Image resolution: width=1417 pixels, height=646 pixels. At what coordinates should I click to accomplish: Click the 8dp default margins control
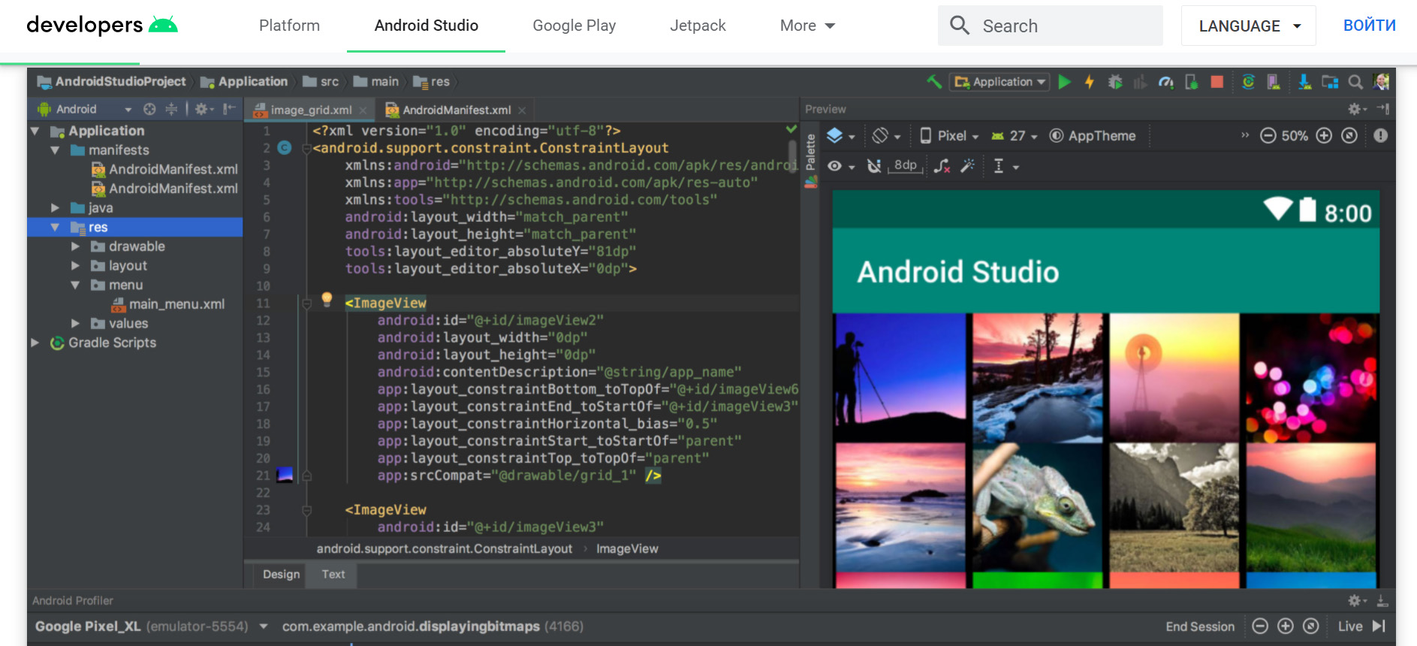(905, 165)
